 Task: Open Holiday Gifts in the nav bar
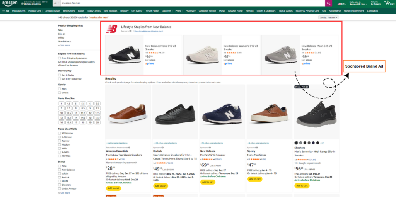coord(19,11)
